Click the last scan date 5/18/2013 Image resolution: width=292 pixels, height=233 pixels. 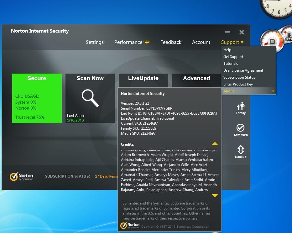[x=76, y=120]
